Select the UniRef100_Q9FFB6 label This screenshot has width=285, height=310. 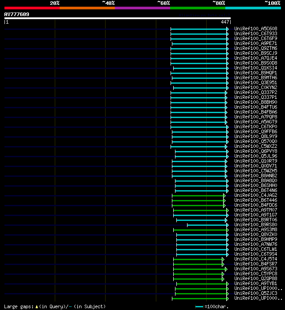click(x=256, y=131)
